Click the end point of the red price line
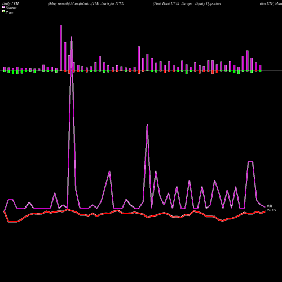The image size is (282, 282). [265, 211]
